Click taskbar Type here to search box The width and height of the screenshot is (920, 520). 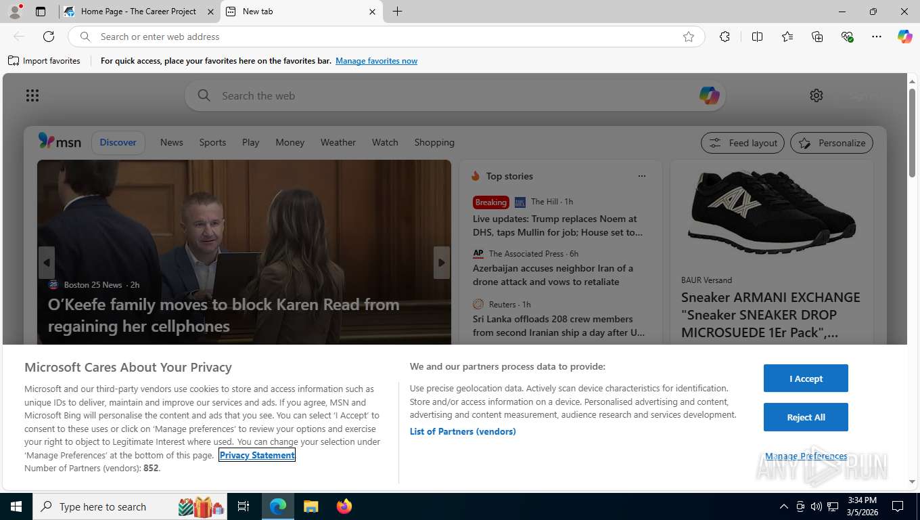coord(130,506)
